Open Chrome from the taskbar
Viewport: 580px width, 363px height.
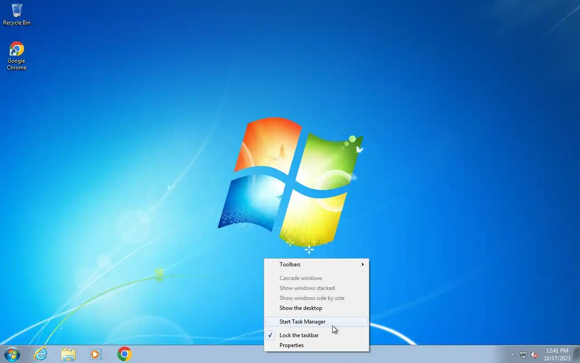click(x=124, y=354)
